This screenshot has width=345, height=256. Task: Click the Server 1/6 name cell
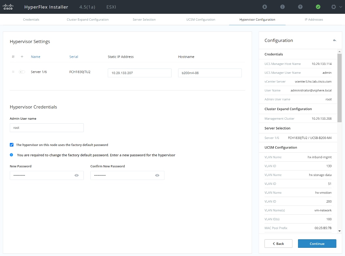coord(39,72)
